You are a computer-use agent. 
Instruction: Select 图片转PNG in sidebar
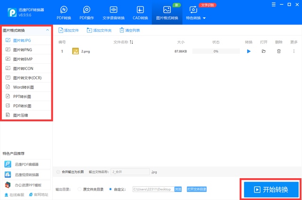coord(26,50)
